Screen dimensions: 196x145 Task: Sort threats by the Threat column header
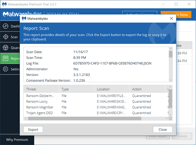(41, 89)
